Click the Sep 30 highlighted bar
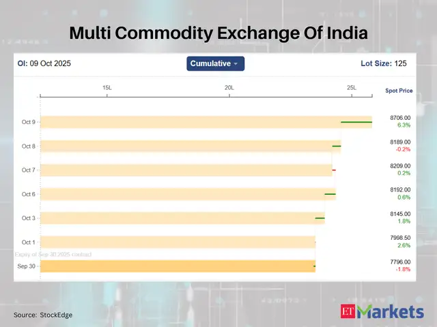The image size is (437, 327). coord(178,266)
